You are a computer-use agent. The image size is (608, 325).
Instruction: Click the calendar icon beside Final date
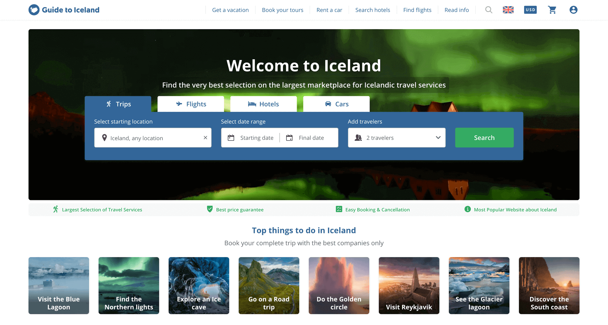(289, 138)
